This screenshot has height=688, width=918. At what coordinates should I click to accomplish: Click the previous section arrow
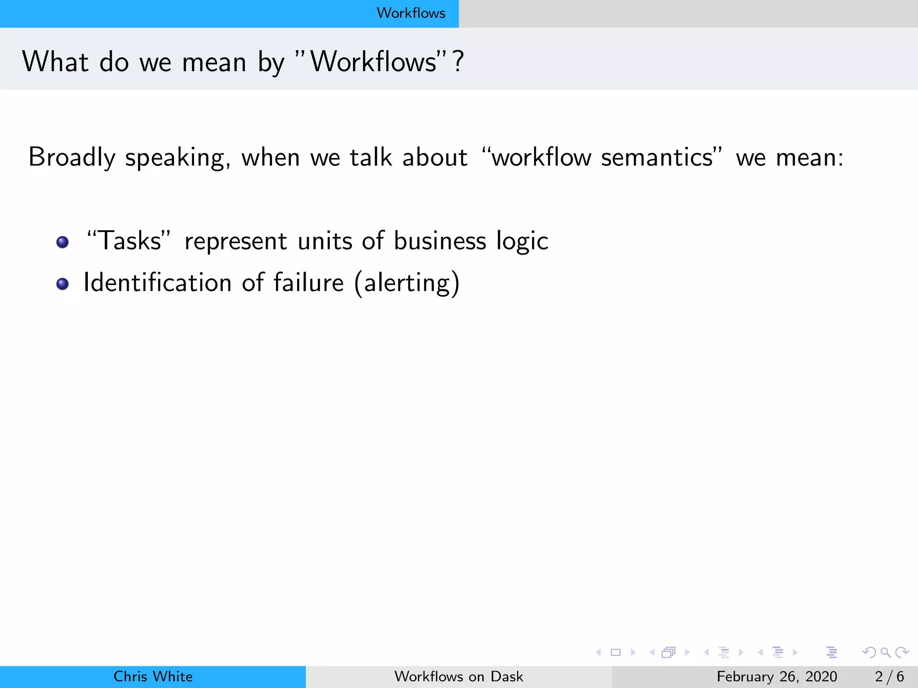(760, 653)
